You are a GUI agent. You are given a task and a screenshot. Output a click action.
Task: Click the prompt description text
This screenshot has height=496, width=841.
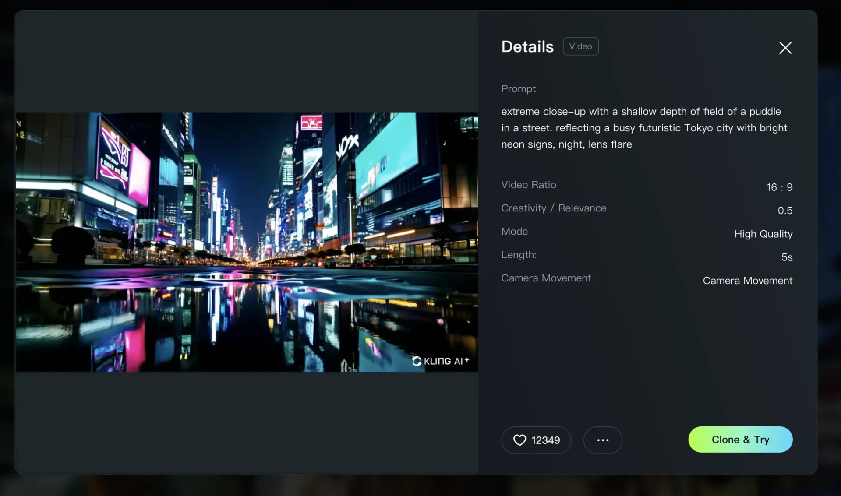click(x=644, y=128)
